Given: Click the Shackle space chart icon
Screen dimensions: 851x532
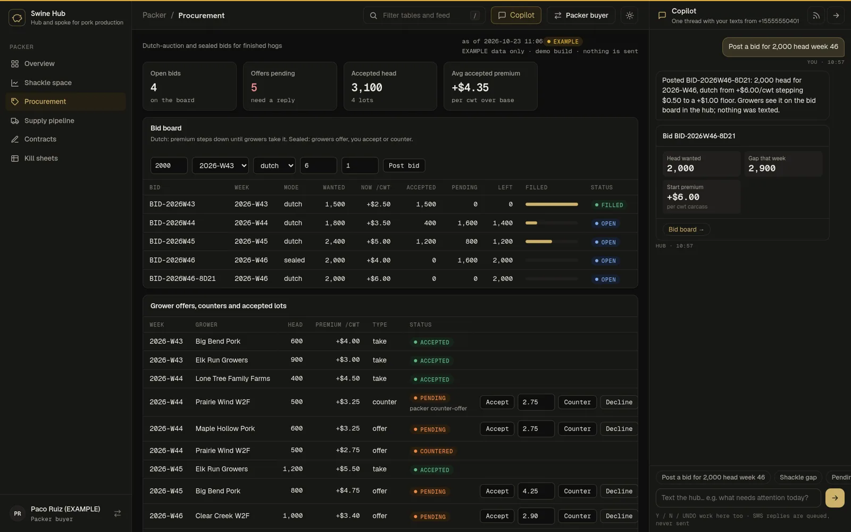Looking at the screenshot, I should pyautogui.click(x=15, y=83).
